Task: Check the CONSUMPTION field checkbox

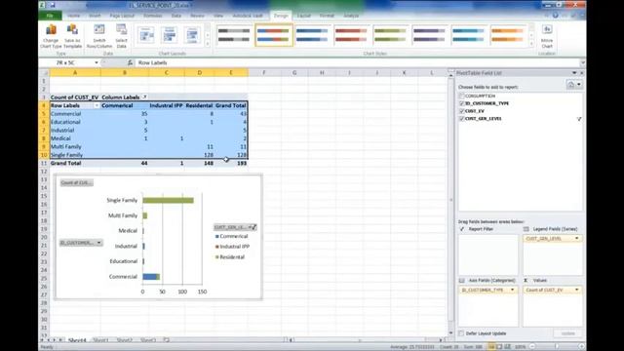Action: click(461, 96)
